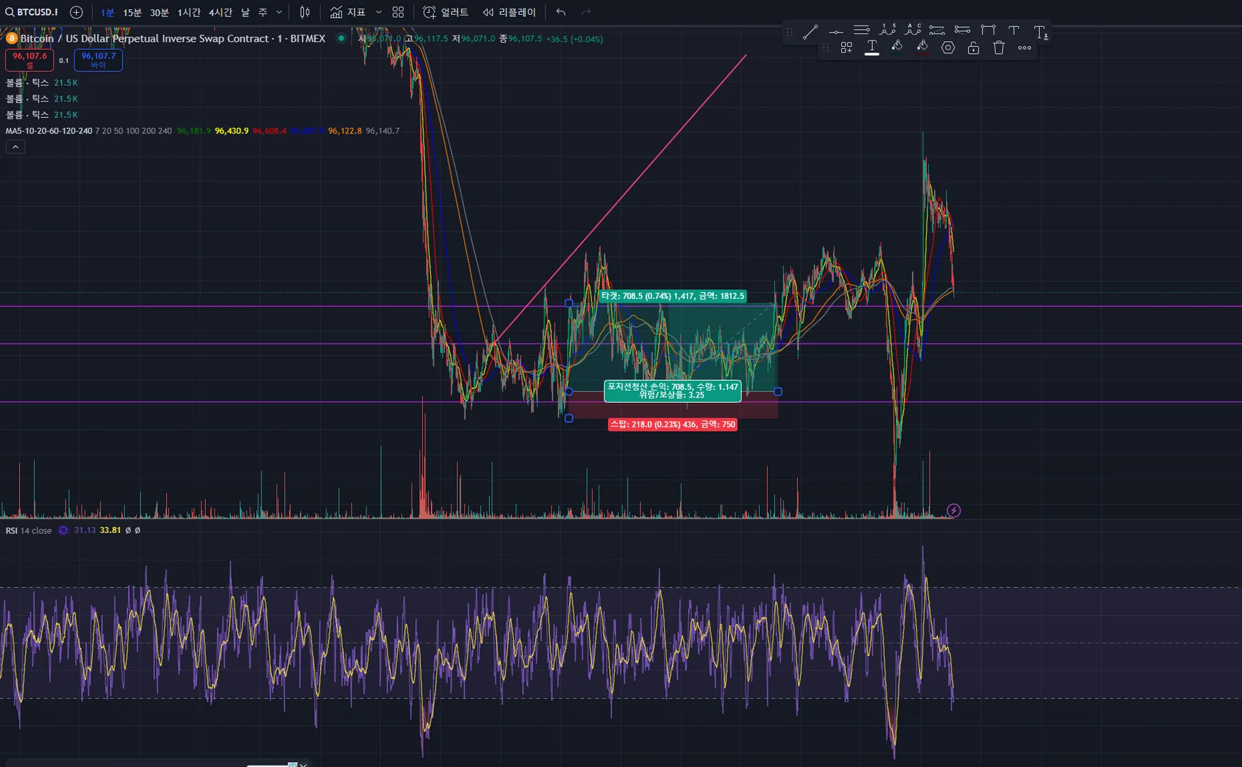This screenshot has width=1242, height=767.
Task: Select the RSI 14 close indicator legend
Action: pos(28,531)
